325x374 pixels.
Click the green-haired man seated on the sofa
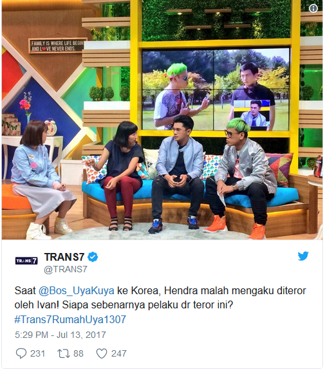241,178
